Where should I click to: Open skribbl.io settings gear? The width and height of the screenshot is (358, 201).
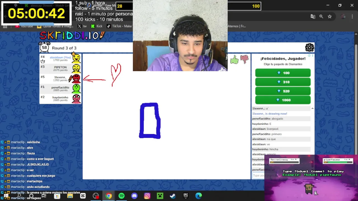(309, 48)
